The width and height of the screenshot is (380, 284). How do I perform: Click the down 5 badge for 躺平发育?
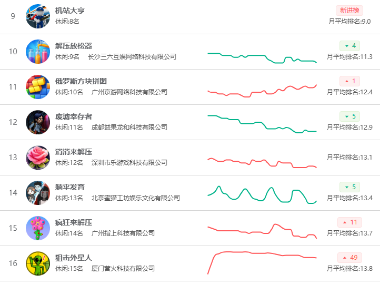point(349,187)
